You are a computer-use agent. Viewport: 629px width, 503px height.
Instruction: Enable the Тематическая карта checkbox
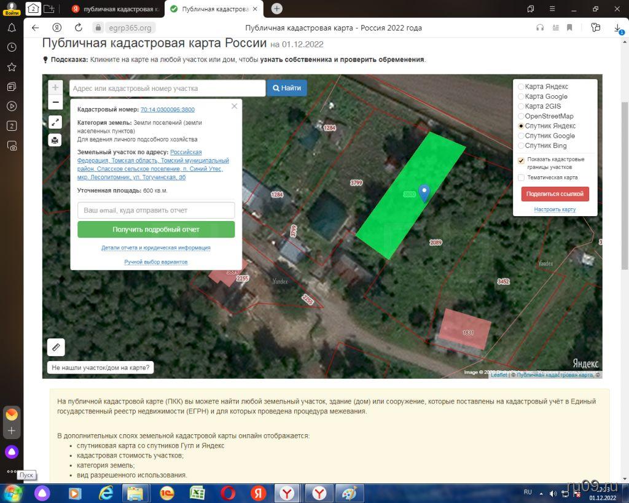(x=522, y=177)
